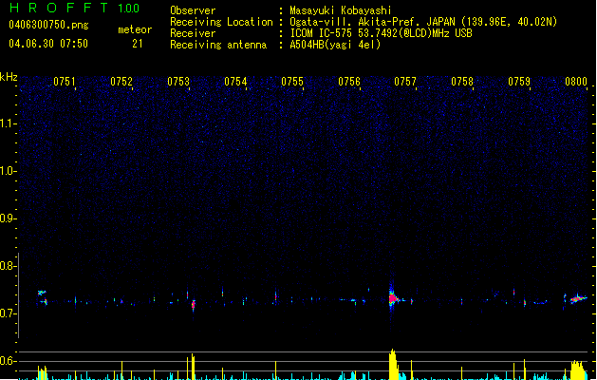Click the Receiver label

[193, 33]
